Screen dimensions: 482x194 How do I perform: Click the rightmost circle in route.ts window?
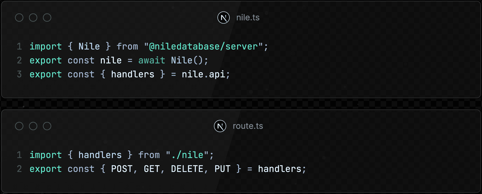[x=47, y=126]
